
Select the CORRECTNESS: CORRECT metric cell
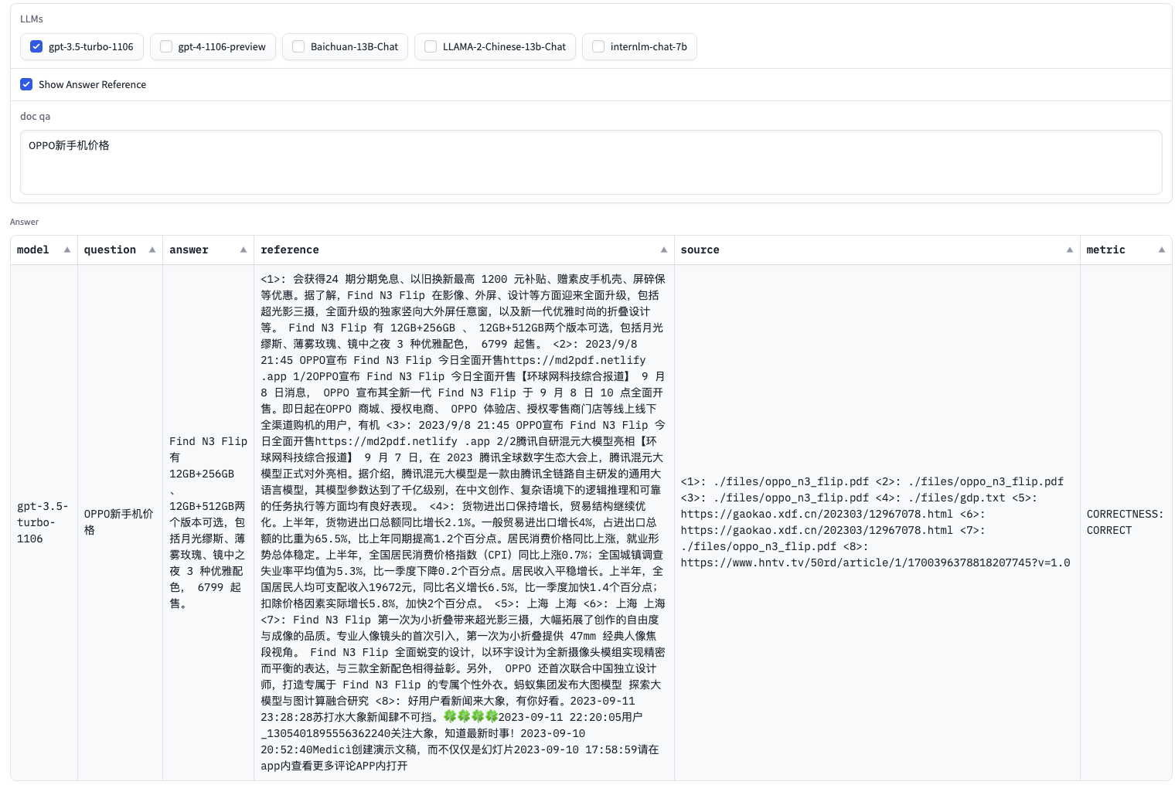coord(1126,522)
